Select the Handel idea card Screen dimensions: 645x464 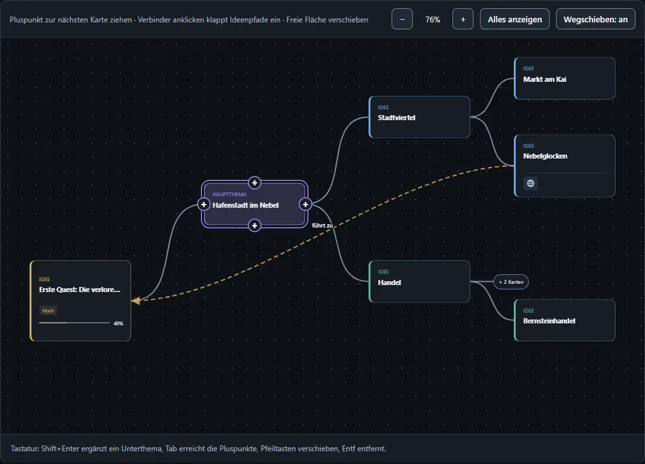tap(419, 281)
